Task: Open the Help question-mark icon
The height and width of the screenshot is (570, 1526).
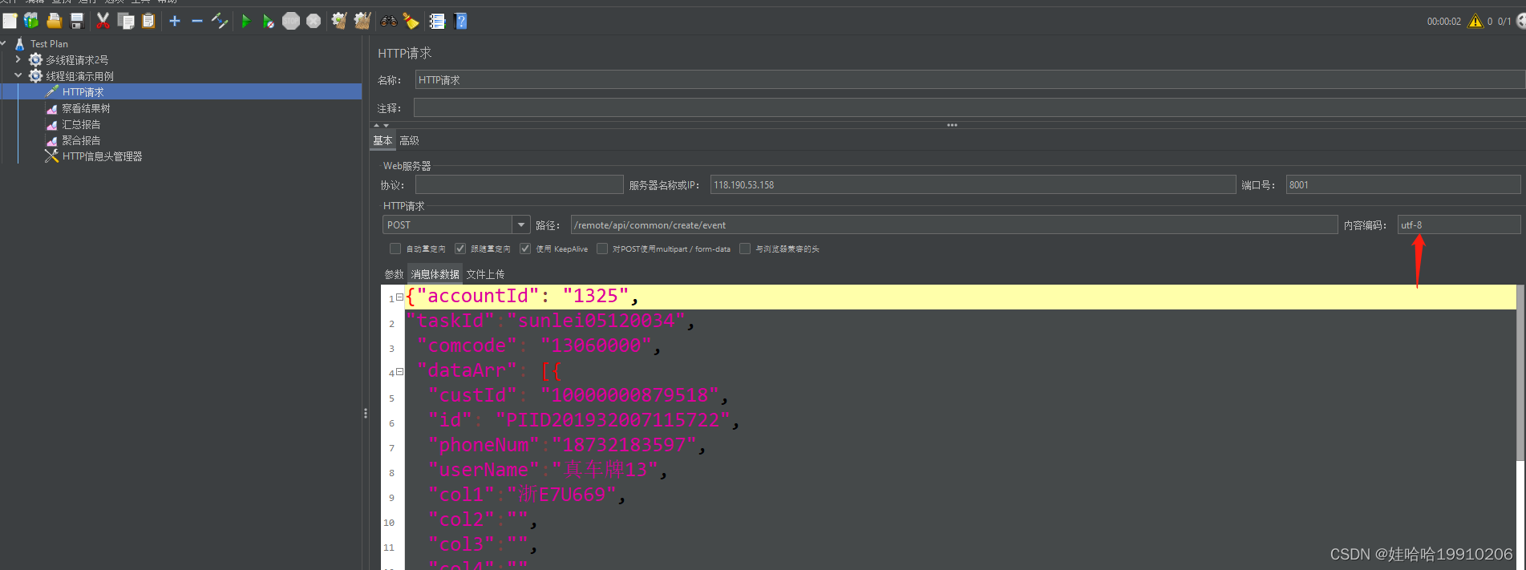Action: (x=460, y=21)
